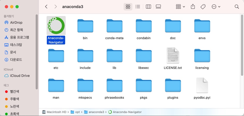Select the libexec folder
This screenshot has height=116, width=244.
[x=144, y=56]
